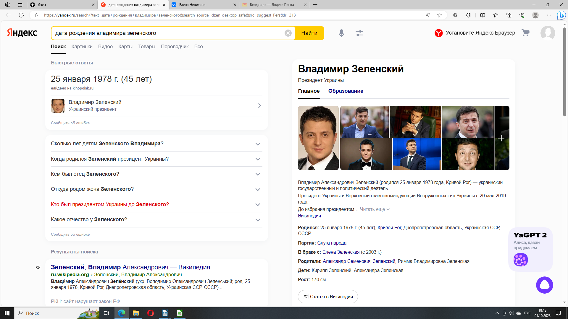Open photo with bow tie tuxedo
Viewport: 568px width, 319px height.
[x=366, y=154]
